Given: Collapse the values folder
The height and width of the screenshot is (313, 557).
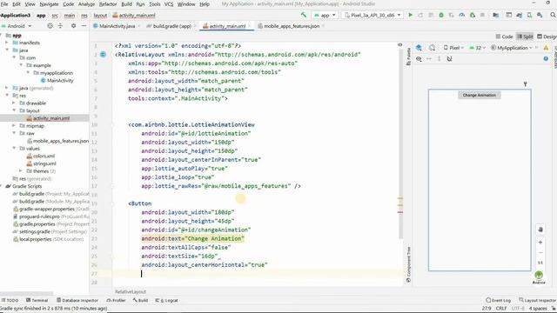Looking at the screenshot, I should coord(14,149).
